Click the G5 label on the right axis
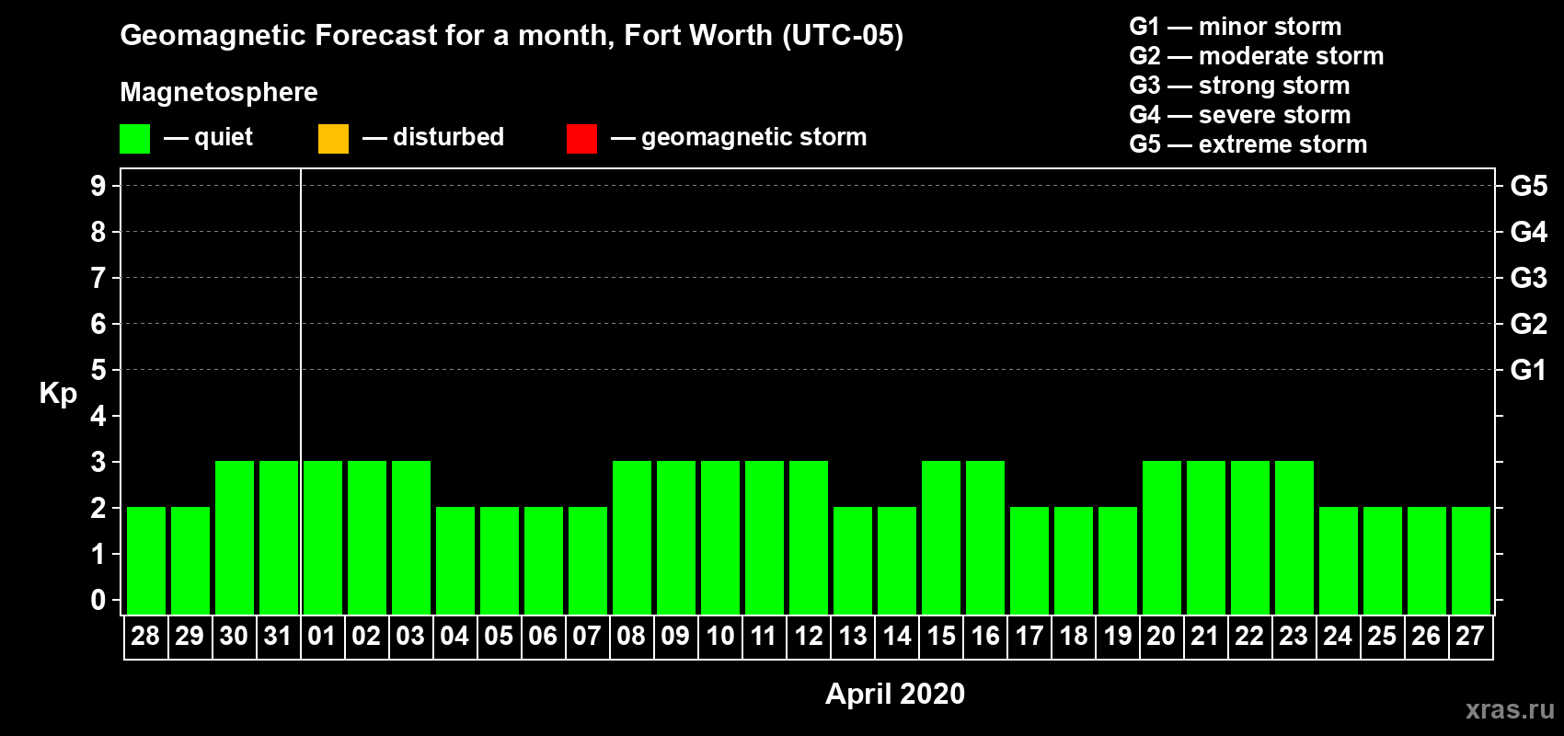1564x736 pixels. tap(1529, 186)
